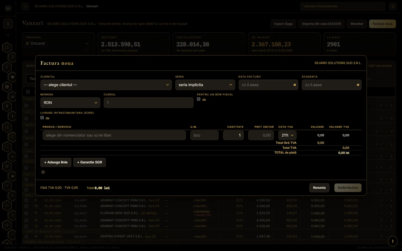Click 'Importa din casa (A4200)' button
402x251 pixels.
coord(322,24)
